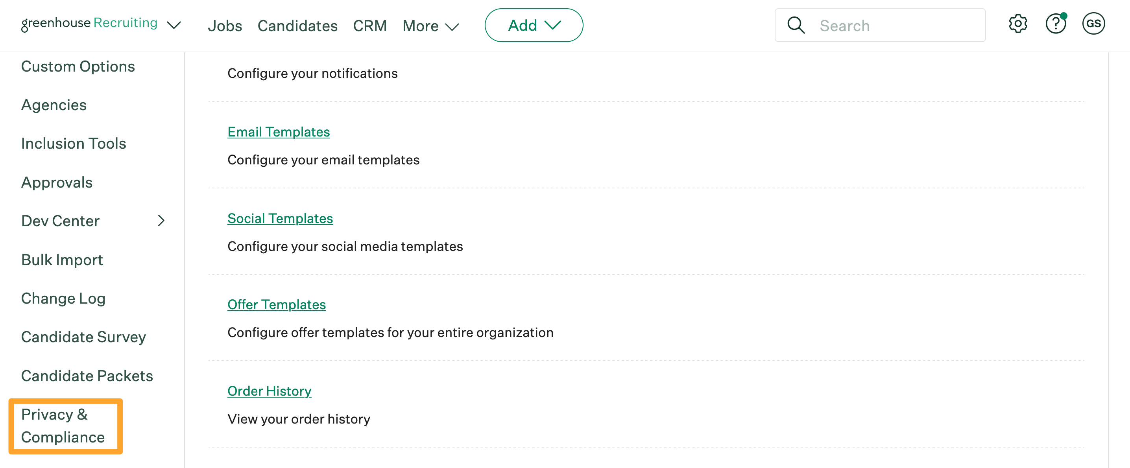View the Order History link
Viewport: 1130px width, 468px height.
click(269, 391)
